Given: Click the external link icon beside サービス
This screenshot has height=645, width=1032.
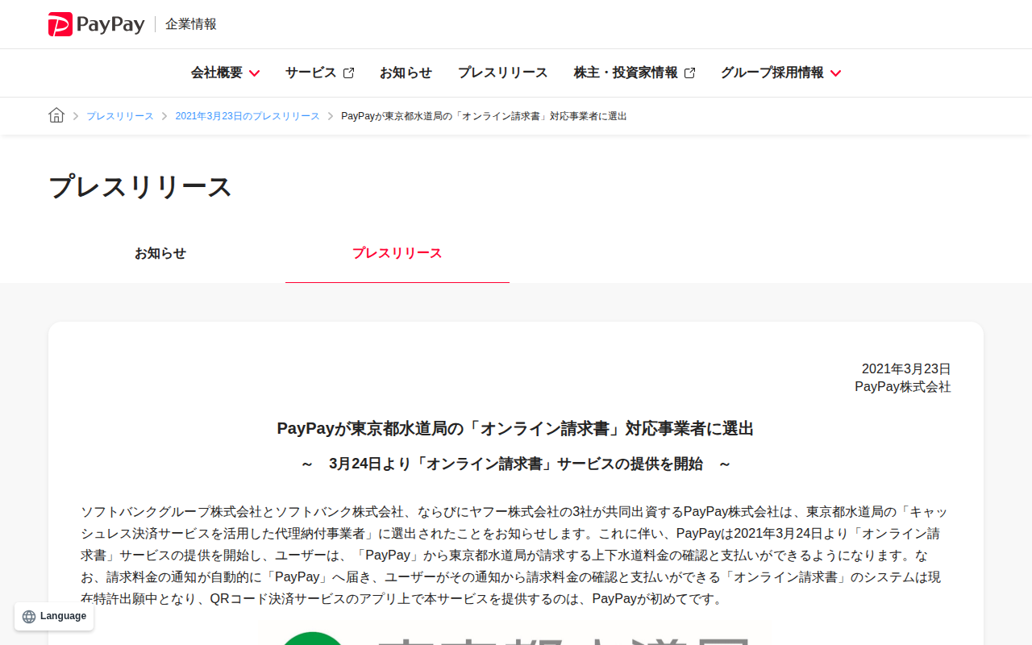Looking at the screenshot, I should [348, 73].
